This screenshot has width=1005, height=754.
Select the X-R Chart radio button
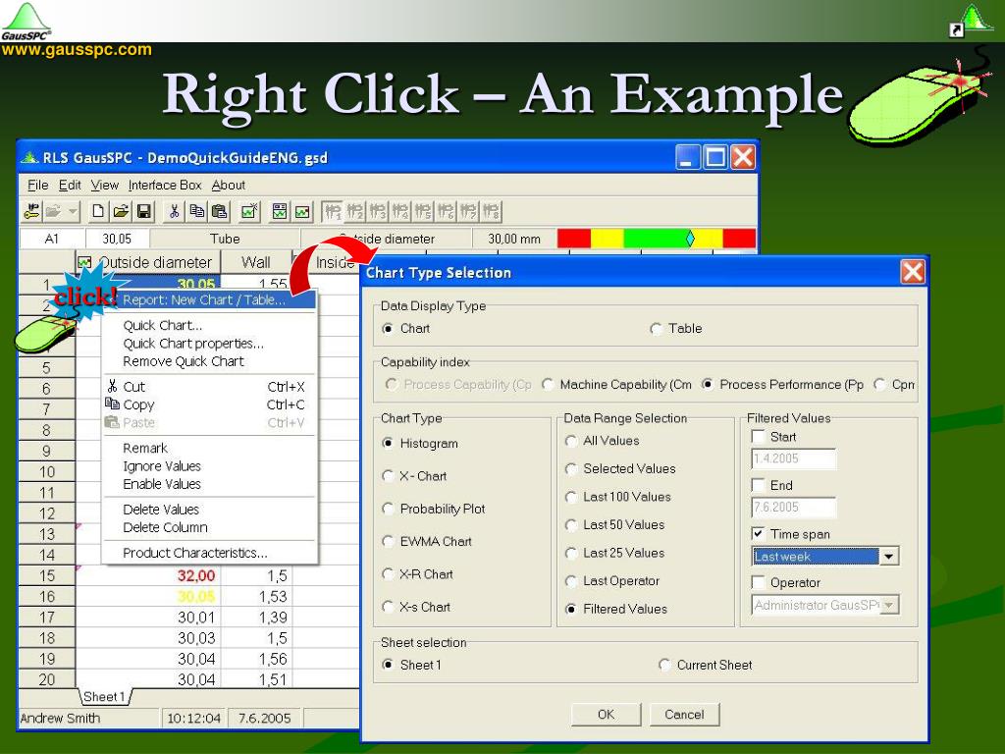coord(388,574)
